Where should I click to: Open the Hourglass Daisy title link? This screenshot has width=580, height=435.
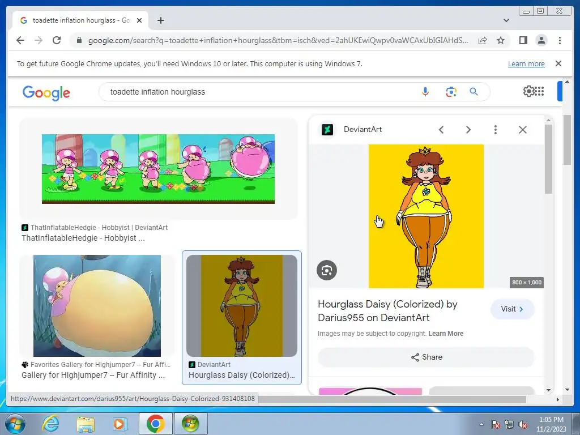(x=387, y=311)
